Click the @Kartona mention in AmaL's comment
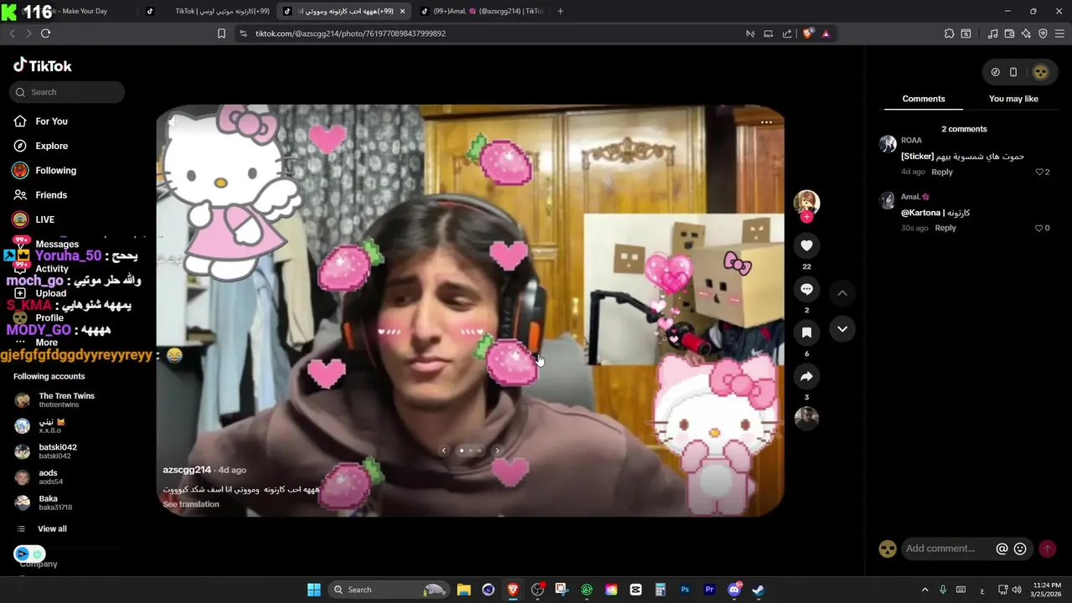The height and width of the screenshot is (603, 1072). [920, 213]
